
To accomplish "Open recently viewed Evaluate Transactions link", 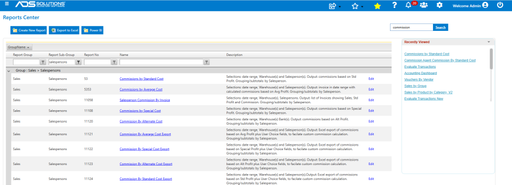I will pyautogui.click(x=420, y=67).
